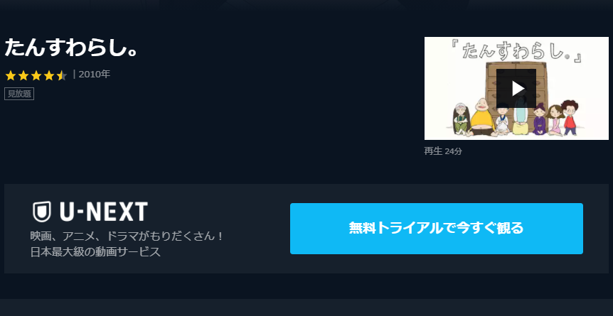Click the purple kimono character in thumbnail
Image resolution: width=613 pixels, height=316 pixels.
pos(540,119)
